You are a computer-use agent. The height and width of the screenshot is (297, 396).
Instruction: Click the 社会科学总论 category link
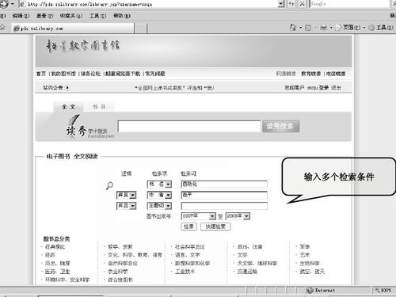click(x=190, y=247)
